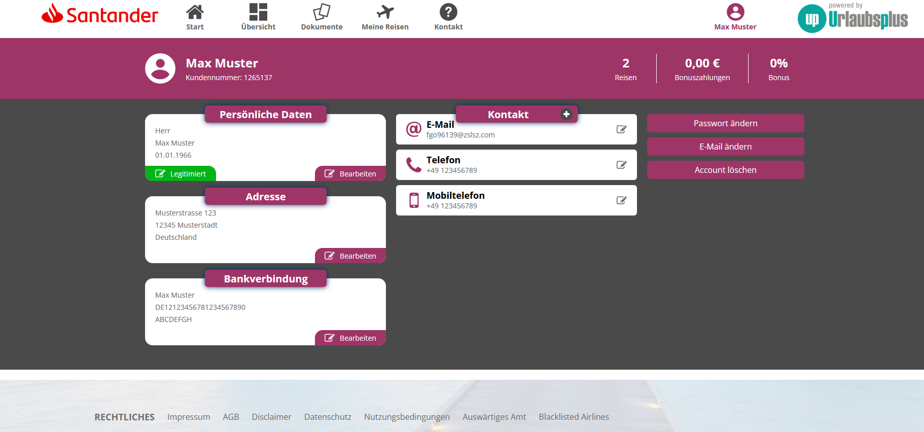The height and width of the screenshot is (432, 924).
Task: Select the Kontakt menu label
Action: pos(448,27)
